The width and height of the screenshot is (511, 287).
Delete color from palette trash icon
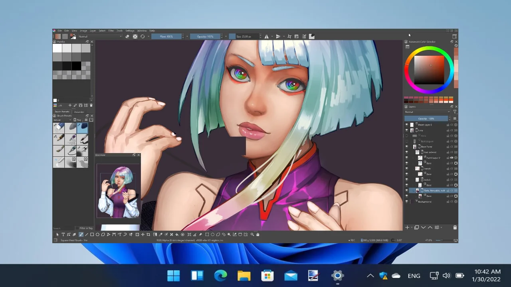point(91,105)
